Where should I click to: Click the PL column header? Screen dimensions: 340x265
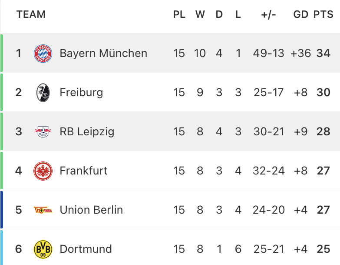[179, 14]
